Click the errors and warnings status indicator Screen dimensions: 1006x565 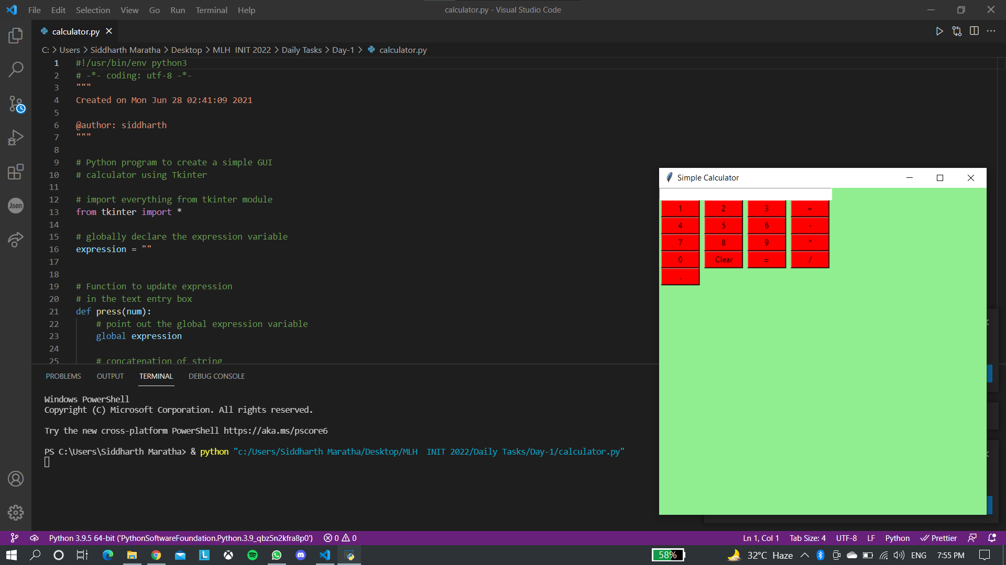(x=340, y=538)
